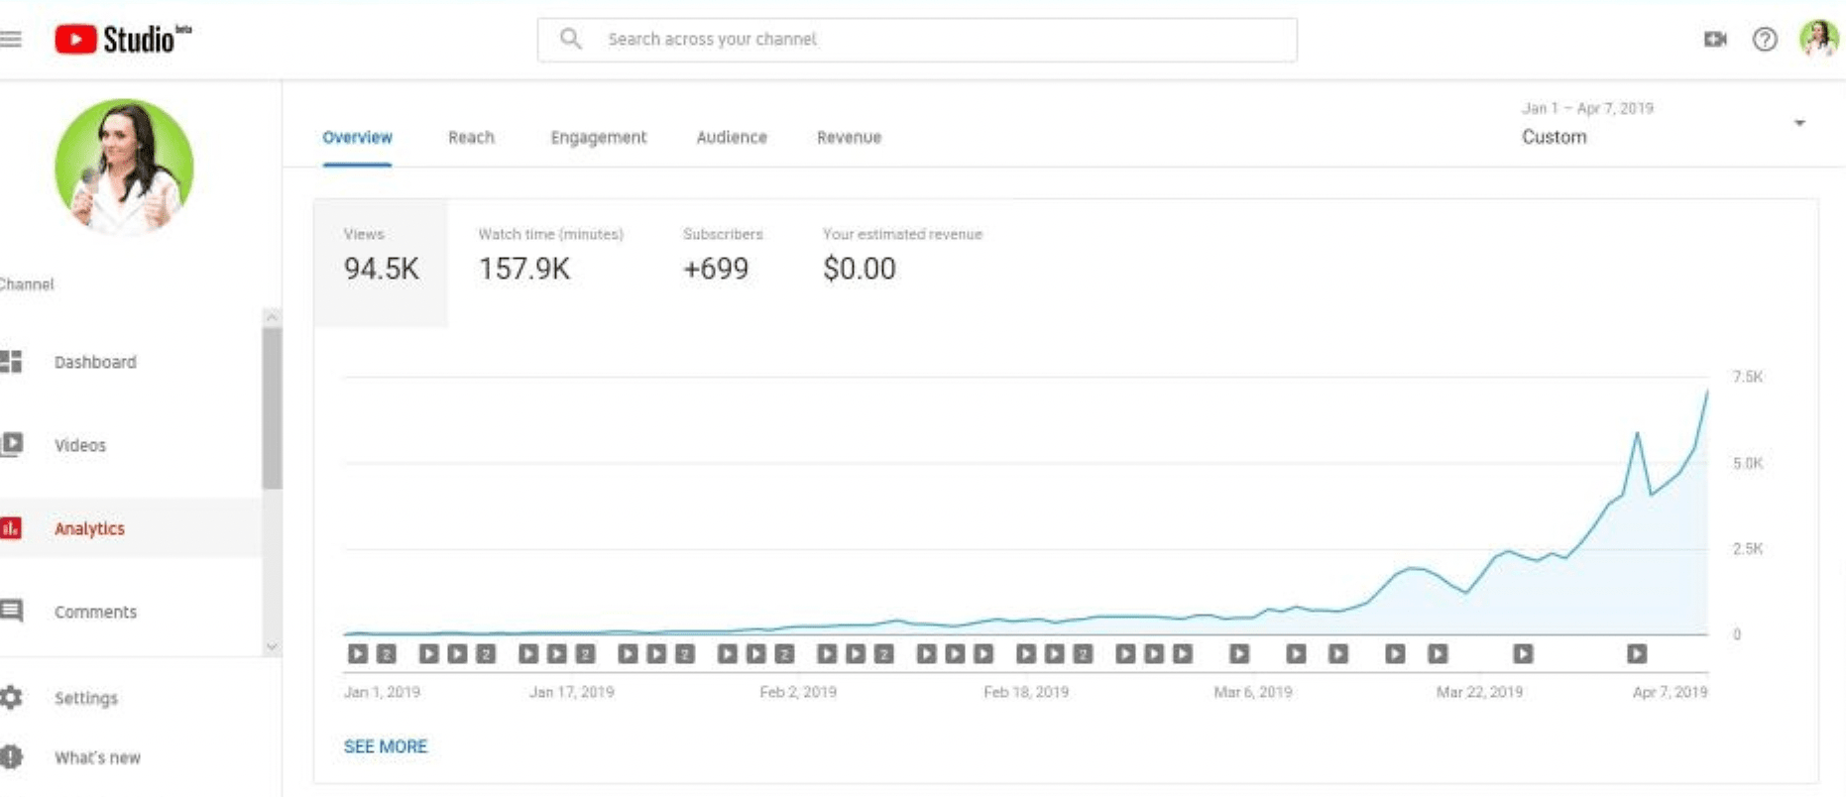Click the YouTube Studio logo
The width and height of the screenshot is (1846, 797).
point(121,40)
